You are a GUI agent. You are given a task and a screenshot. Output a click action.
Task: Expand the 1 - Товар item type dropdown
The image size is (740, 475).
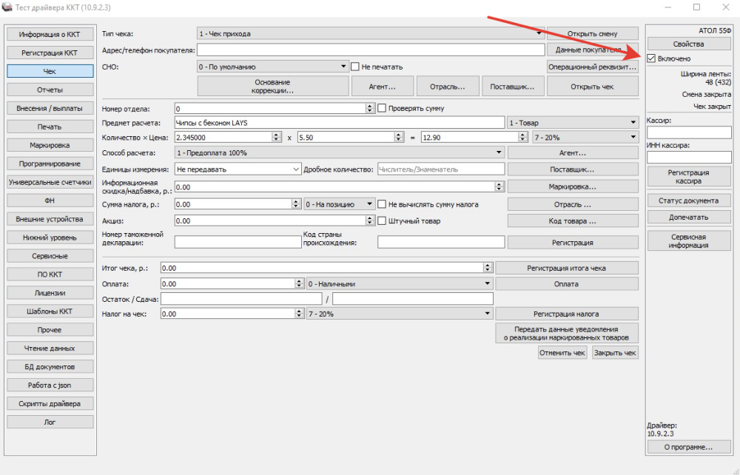click(573, 123)
